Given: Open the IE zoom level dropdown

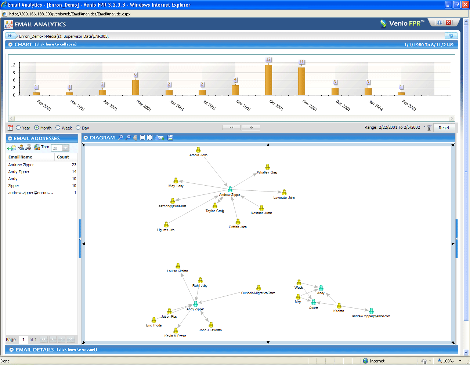Looking at the screenshot, I should click(x=460, y=361).
